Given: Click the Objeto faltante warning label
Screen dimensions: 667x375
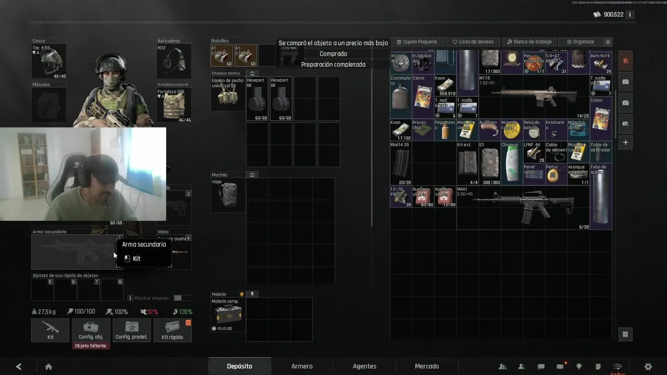Looking at the screenshot, I should click(x=91, y=346).
